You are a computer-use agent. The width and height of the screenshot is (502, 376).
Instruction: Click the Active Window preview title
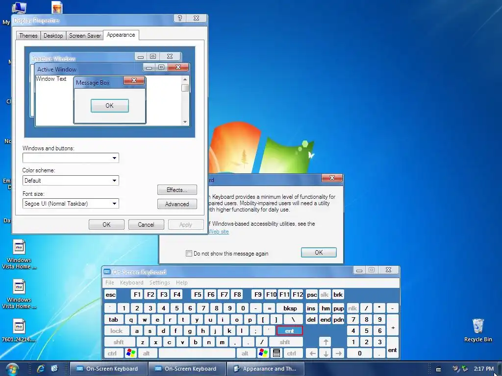coord(57,70)
